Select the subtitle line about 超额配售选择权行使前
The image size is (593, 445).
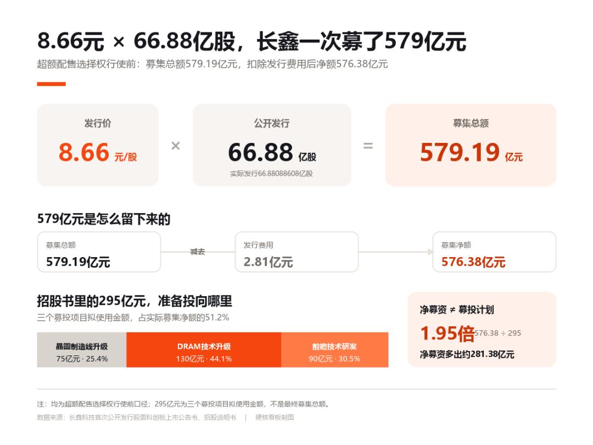(212, 64)
